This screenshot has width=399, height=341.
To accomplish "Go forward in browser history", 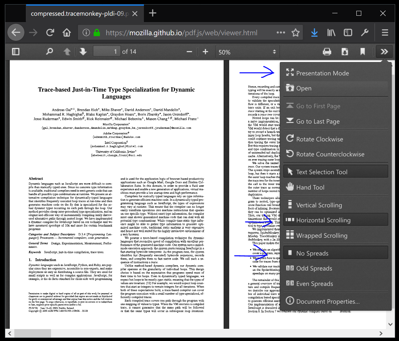I will pyautogui.click(x=33, y=32).
